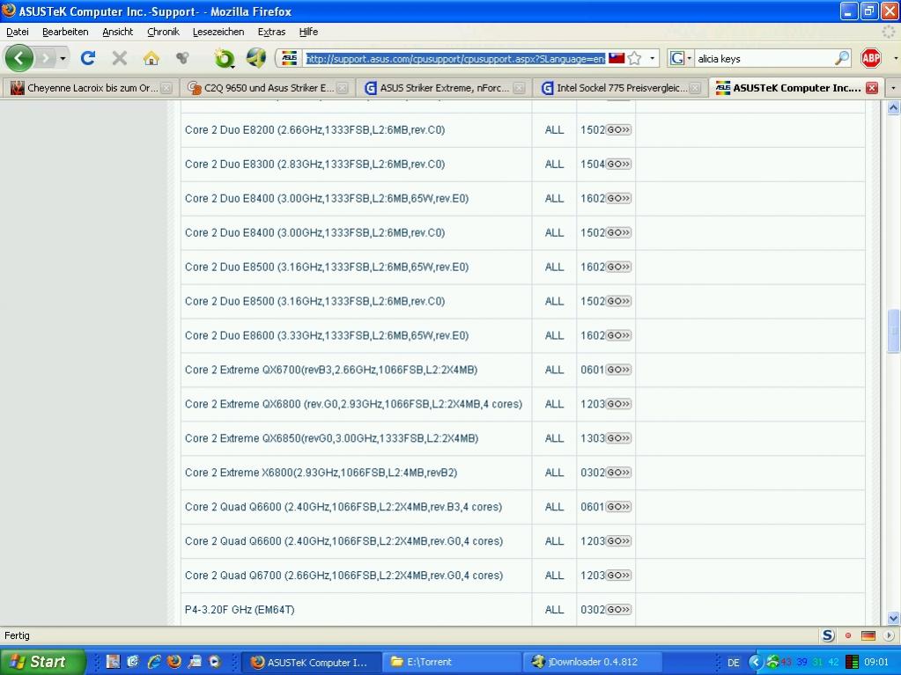Viewport: 901px width, 675px height.
Task: Open the Google search engine selector
Action: tap(681, 58)
